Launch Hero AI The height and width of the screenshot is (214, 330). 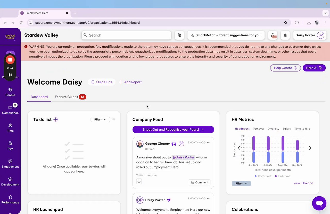click(x=314, y=68)
